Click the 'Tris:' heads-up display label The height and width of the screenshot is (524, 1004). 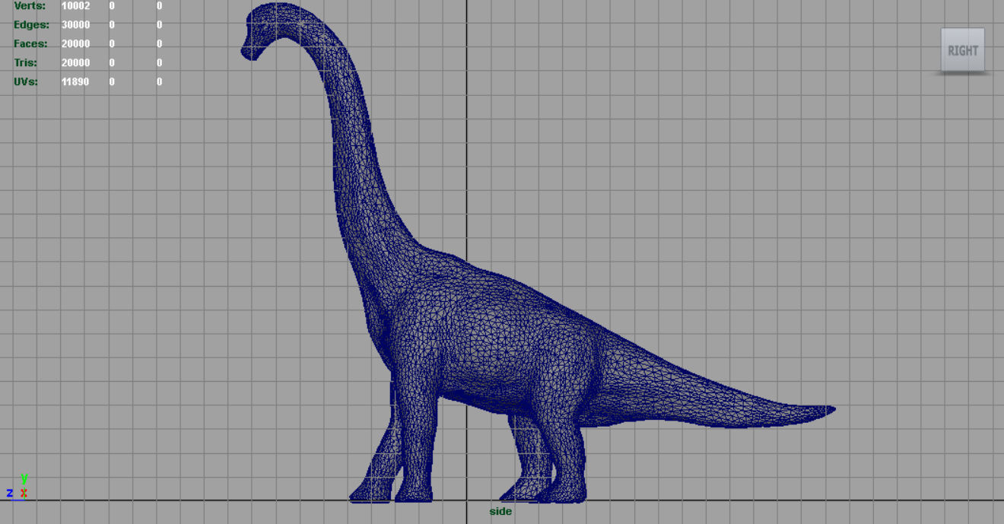[x=25, y=63]
